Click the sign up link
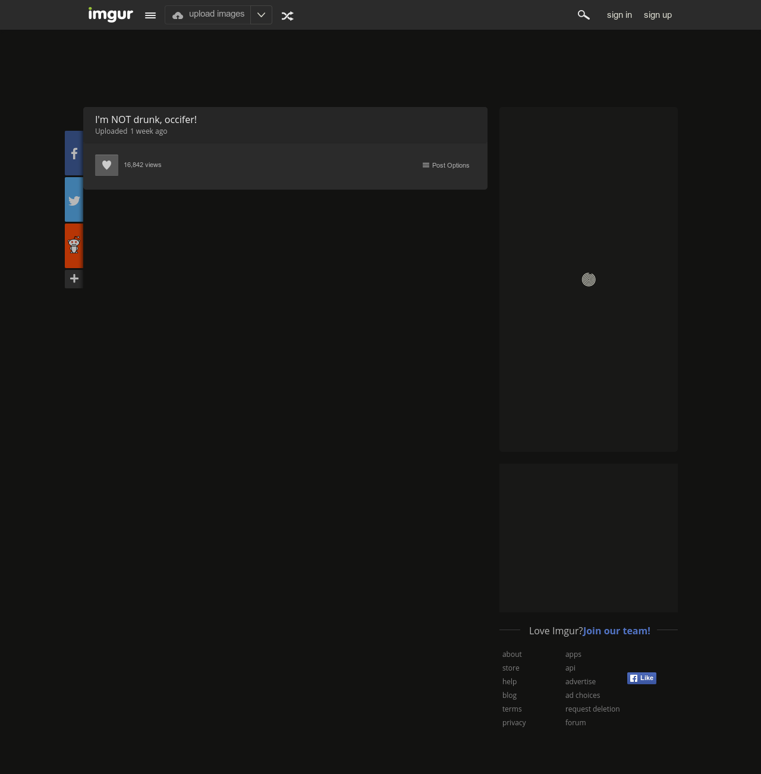 click(x=658, y=15)
